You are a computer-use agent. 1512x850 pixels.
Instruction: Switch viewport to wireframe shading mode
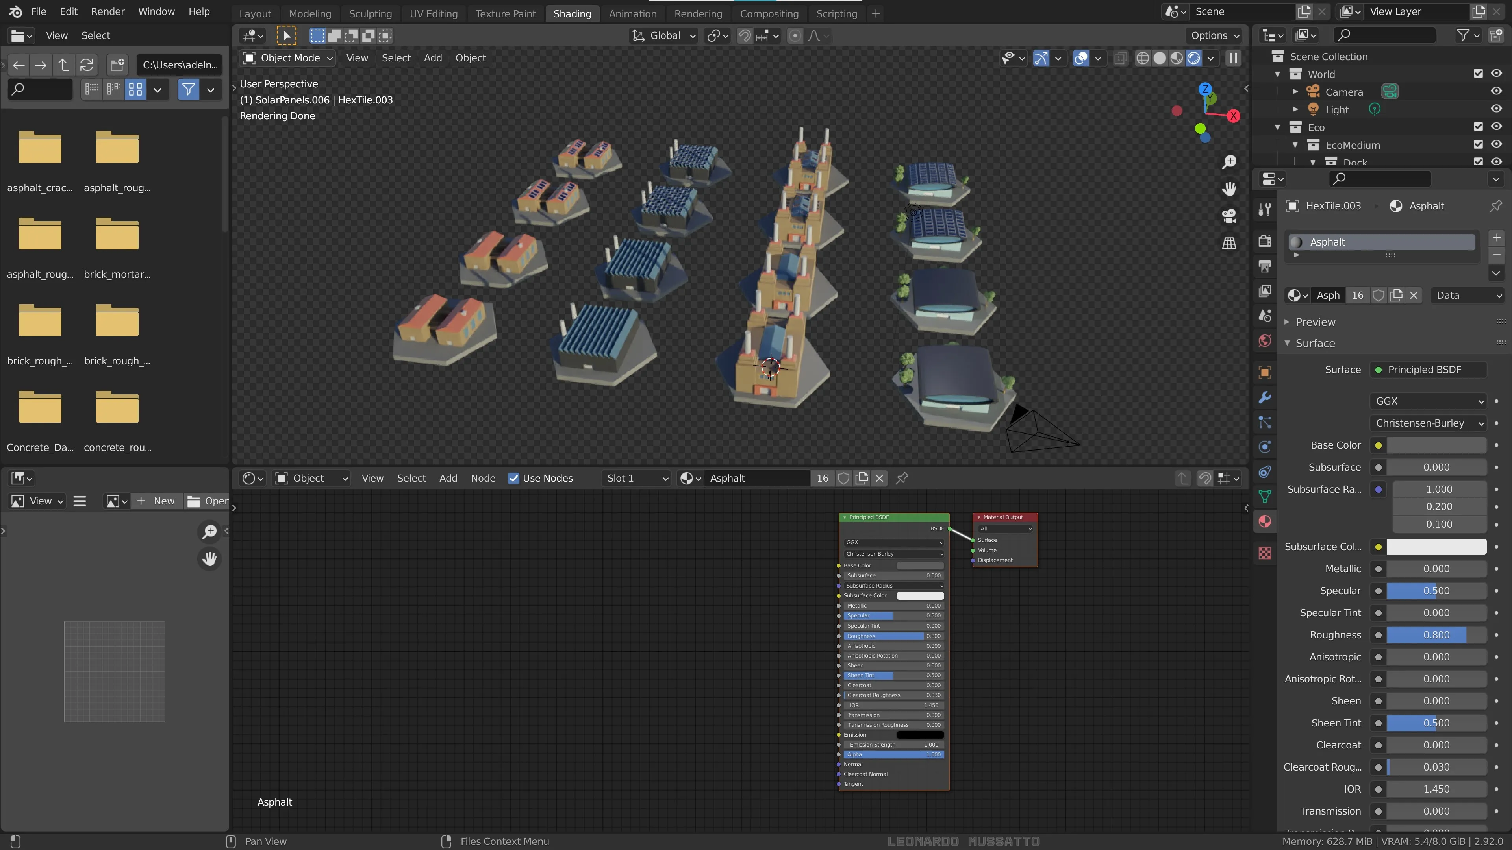1143,58
